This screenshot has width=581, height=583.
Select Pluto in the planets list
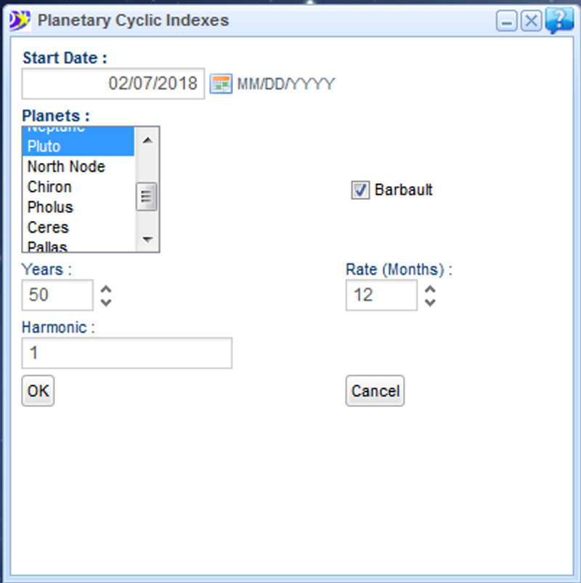pyautogui.click(x=78, y=147)
